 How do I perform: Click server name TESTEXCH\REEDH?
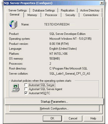point(57,24)
